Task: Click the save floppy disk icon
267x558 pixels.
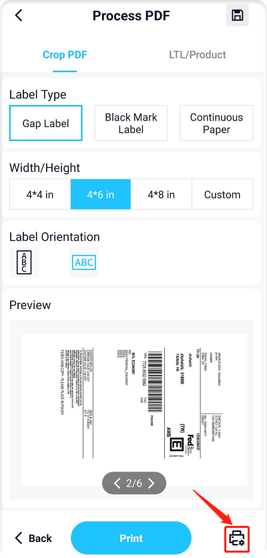Action: tap(237, 15)
